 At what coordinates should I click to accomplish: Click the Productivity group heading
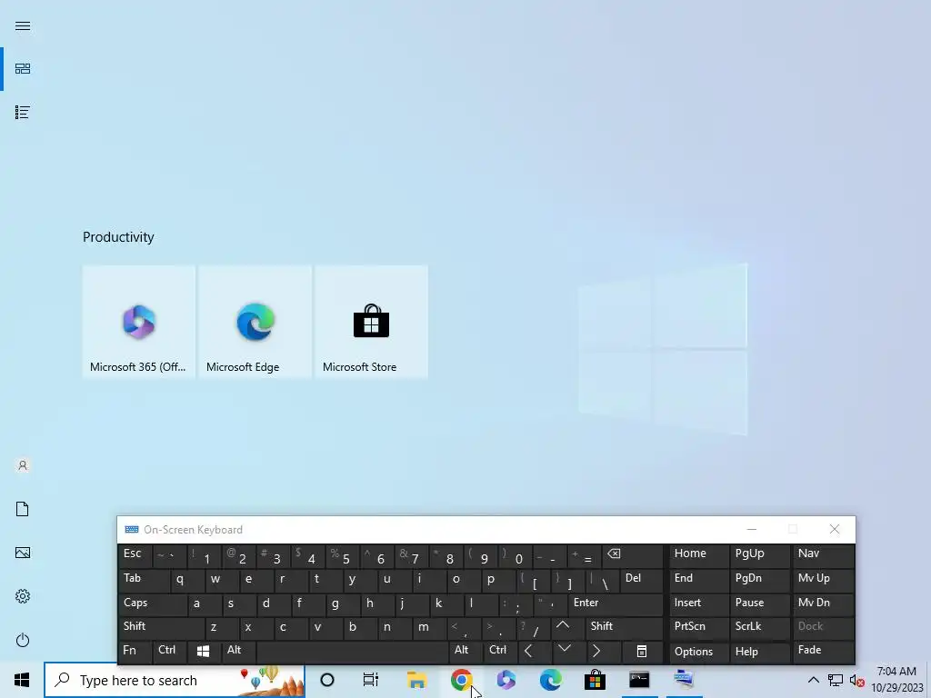[118, 237]
